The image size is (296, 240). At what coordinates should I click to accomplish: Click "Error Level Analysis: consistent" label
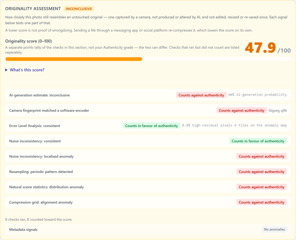(x=34, y=126)
